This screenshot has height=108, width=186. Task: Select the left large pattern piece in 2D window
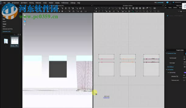106,69
